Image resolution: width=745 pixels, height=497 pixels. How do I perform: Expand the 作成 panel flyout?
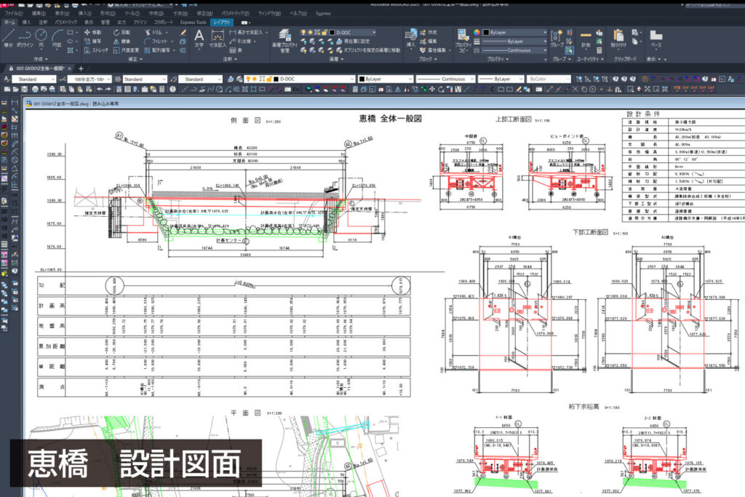[41, 59]
